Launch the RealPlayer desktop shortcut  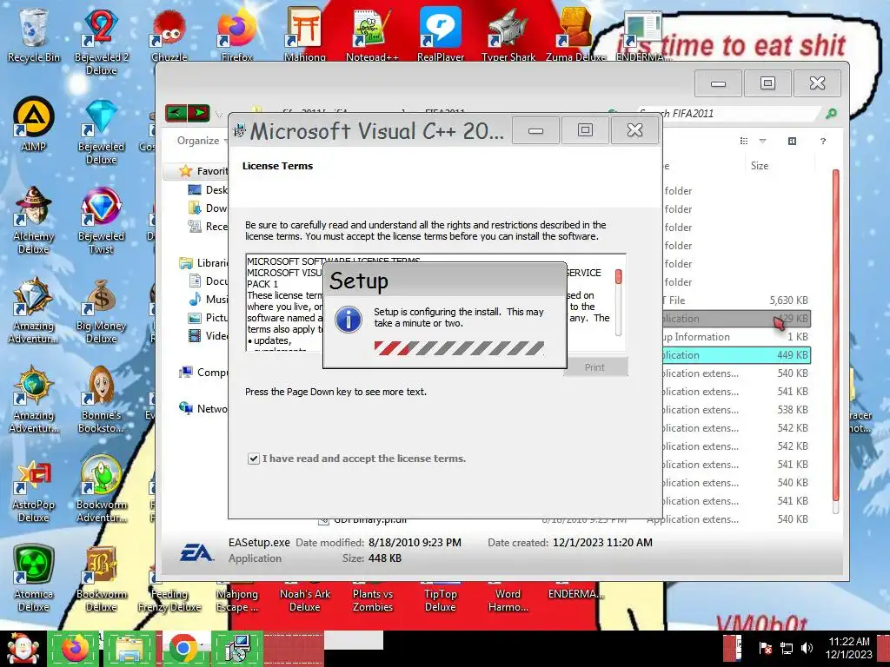pyautogui.click(x=441, y=35)
